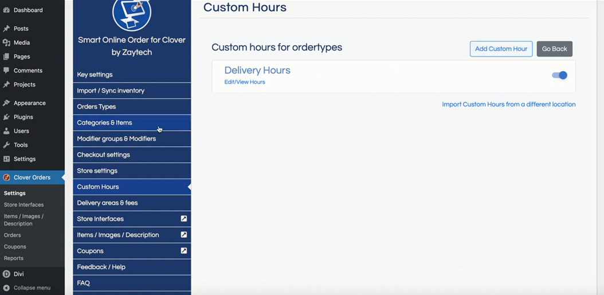Open Delivery areas & fees
The height and width of the screenshot is (295, 604).
click(x=132, y=203)
